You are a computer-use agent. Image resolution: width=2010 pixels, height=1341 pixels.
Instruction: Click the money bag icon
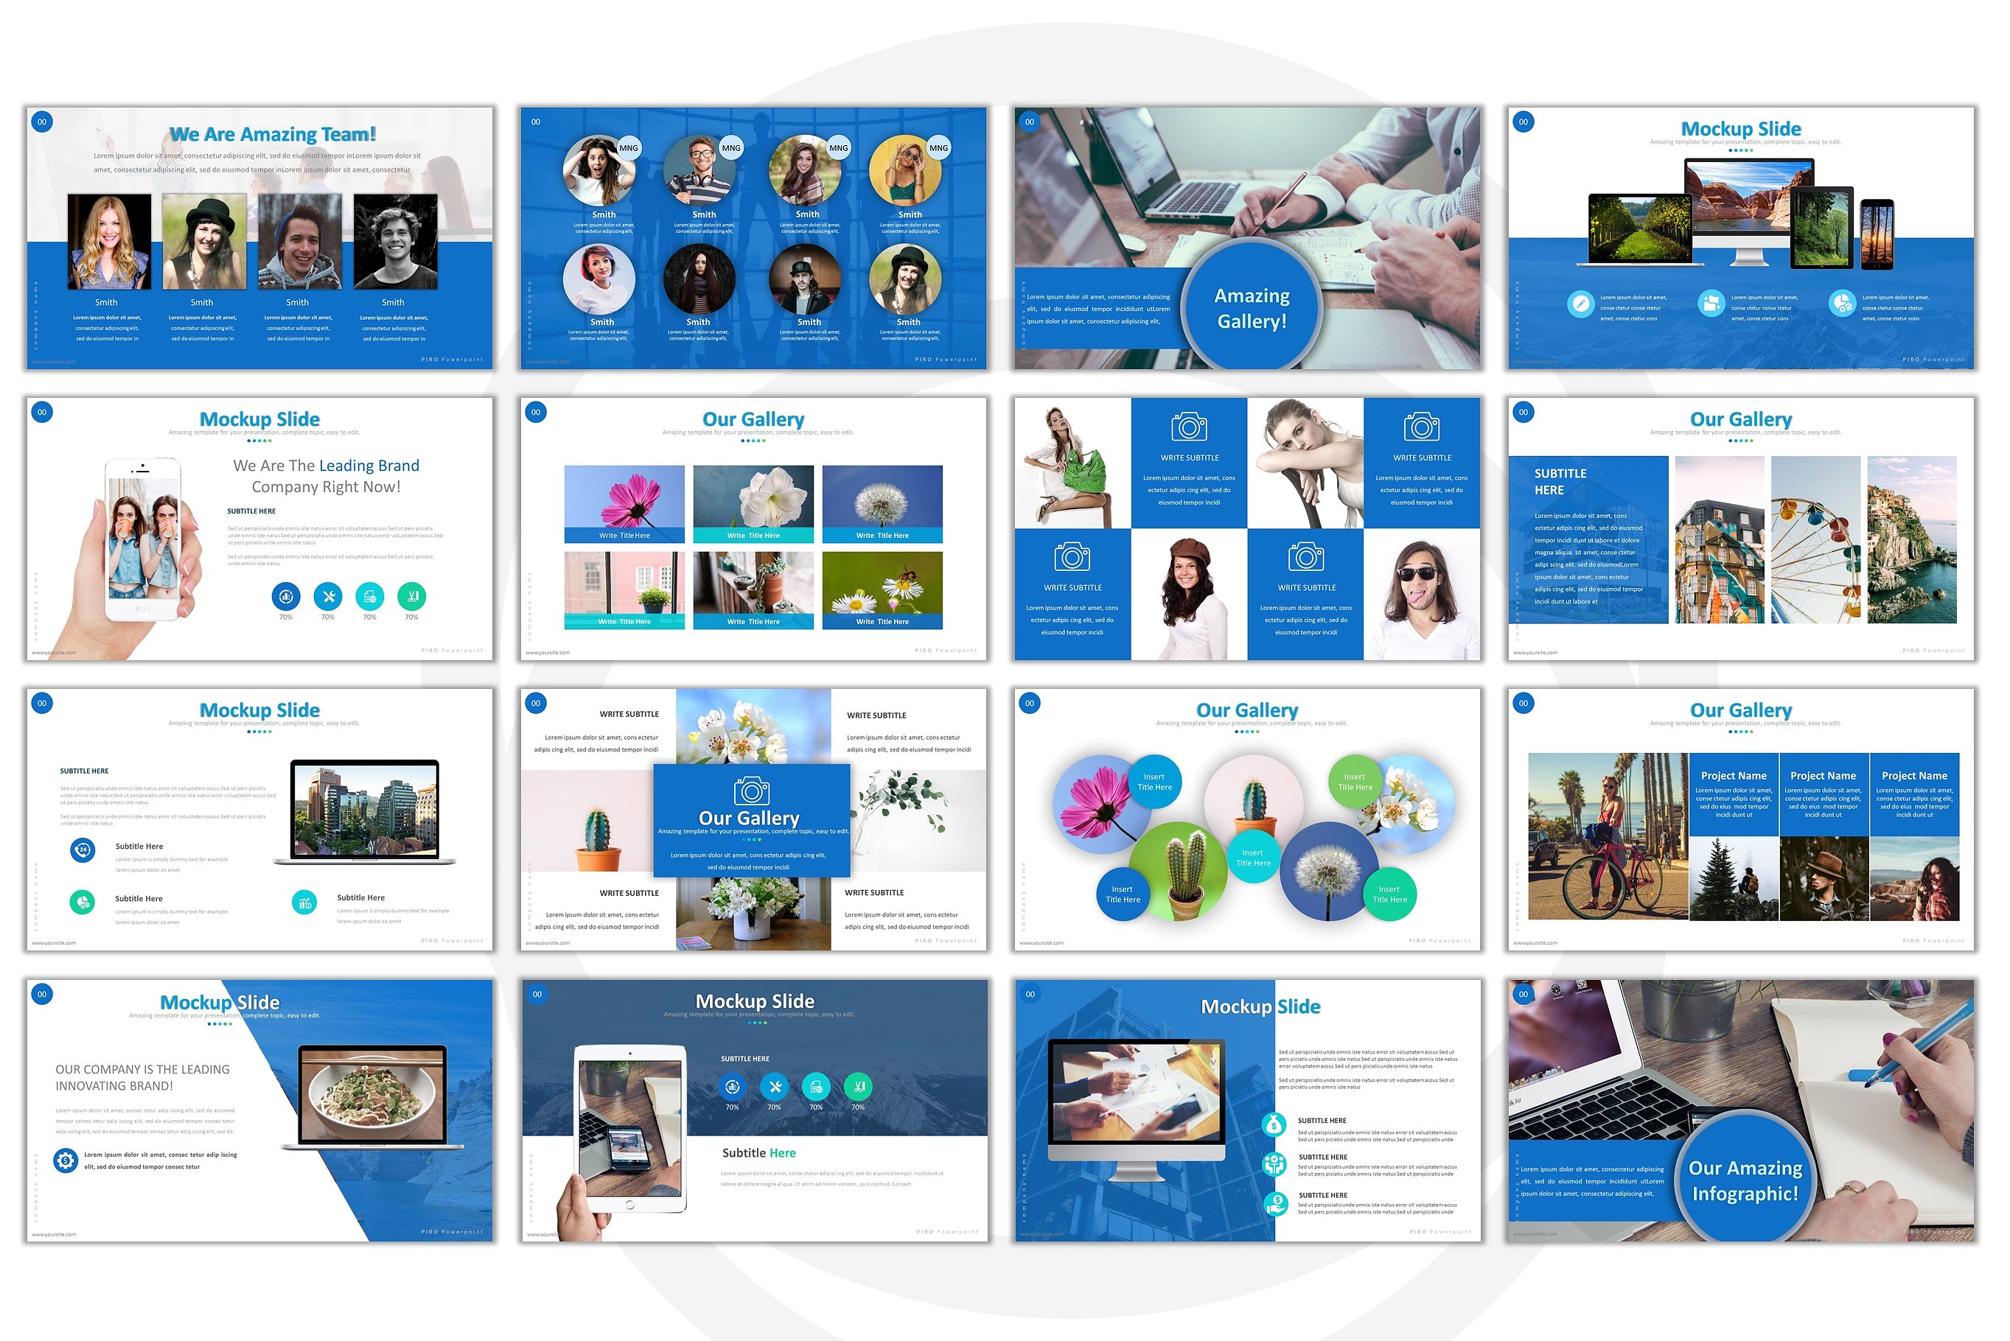click(1274, 1124)
